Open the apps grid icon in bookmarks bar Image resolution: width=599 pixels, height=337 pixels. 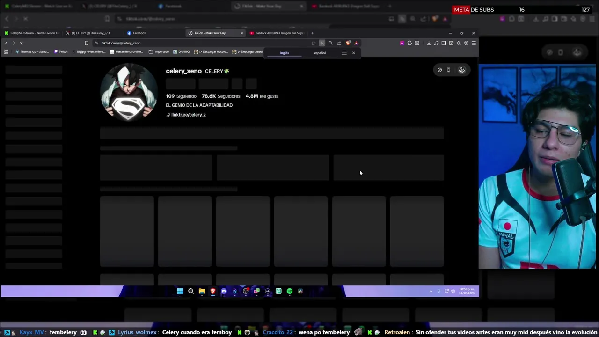click(6, 51)
